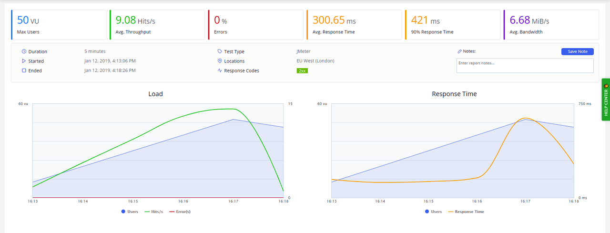Click the clock icon beside Duration

tap(24, 51)
